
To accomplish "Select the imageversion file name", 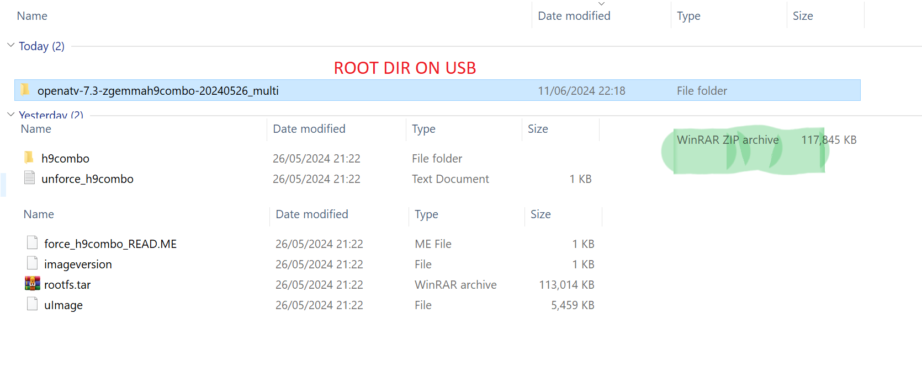I will 78,264.
